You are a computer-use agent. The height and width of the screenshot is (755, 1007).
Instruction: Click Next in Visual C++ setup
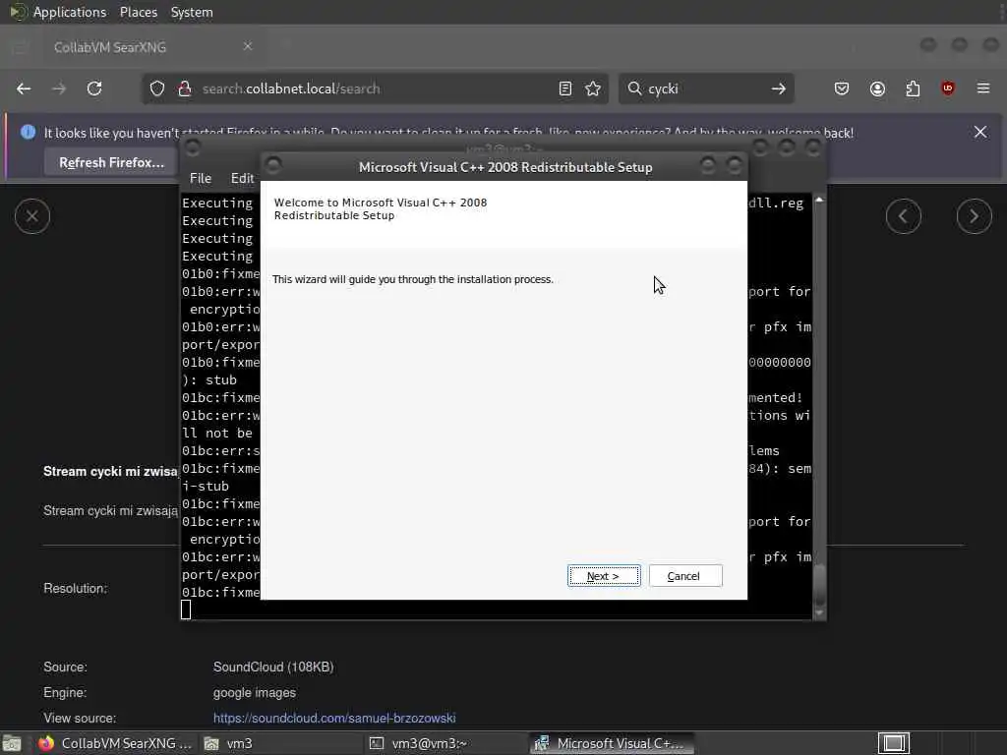coord(604,576)
